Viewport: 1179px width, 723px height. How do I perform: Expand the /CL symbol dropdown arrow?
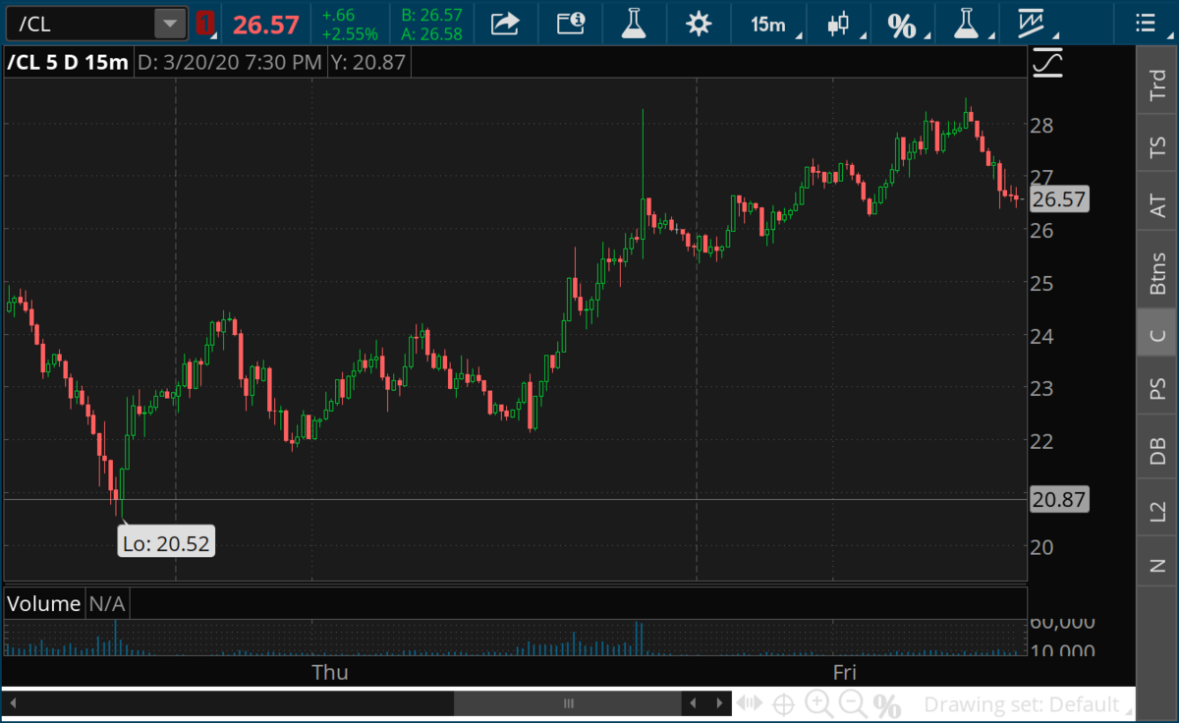pos(171,23)
